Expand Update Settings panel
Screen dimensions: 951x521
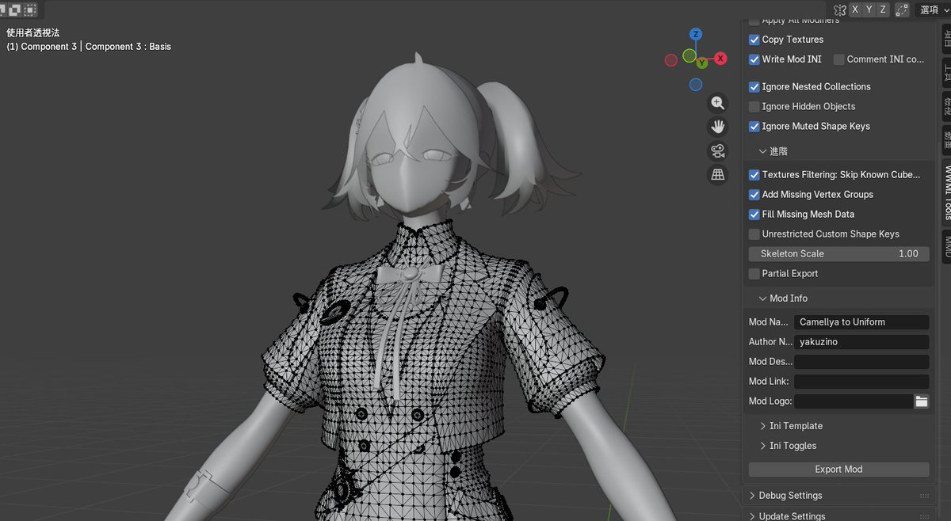click(786, 516)
